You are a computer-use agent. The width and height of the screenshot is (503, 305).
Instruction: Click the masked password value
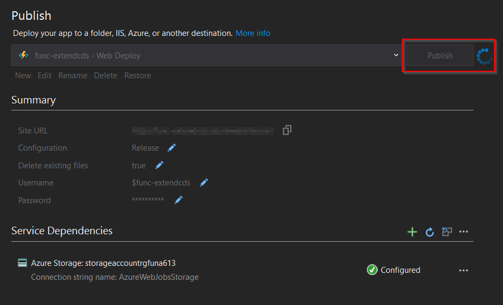click(148, 199)
